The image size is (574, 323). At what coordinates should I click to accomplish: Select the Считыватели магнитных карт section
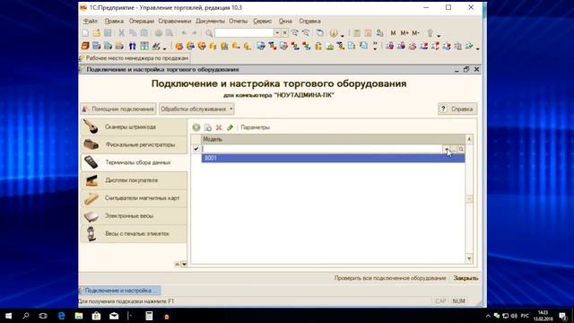(x=134, y=198)
